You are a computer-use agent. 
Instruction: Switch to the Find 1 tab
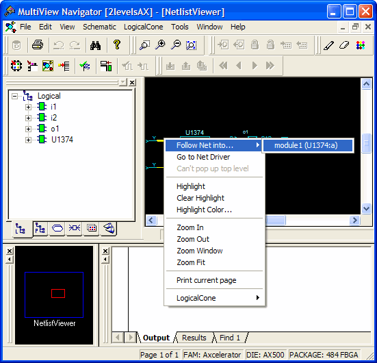tap(230, 338)
